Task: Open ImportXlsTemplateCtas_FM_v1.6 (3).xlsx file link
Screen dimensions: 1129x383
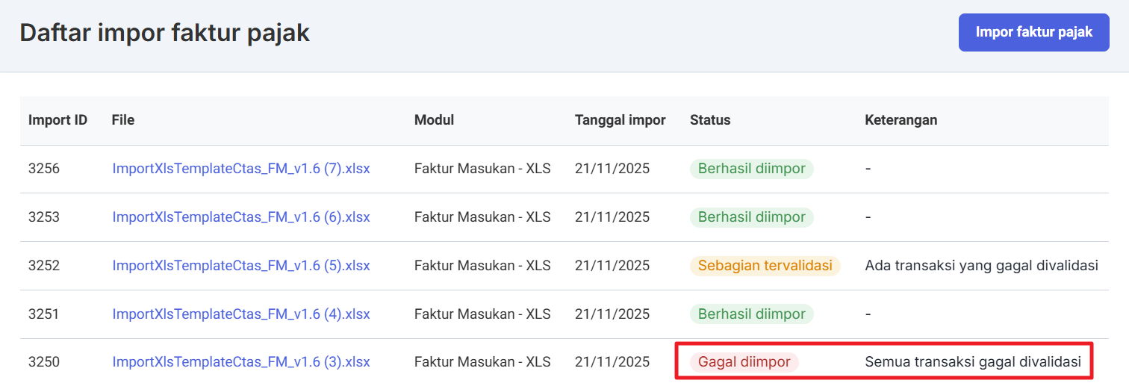Action: coord(241,363)
